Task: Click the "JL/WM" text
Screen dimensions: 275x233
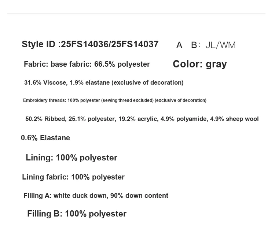Action: point(220,45)
